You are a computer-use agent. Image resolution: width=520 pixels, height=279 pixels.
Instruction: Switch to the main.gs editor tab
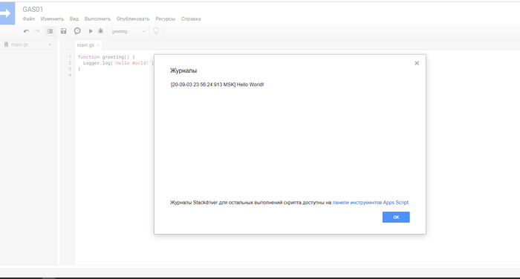pos(85,45)
